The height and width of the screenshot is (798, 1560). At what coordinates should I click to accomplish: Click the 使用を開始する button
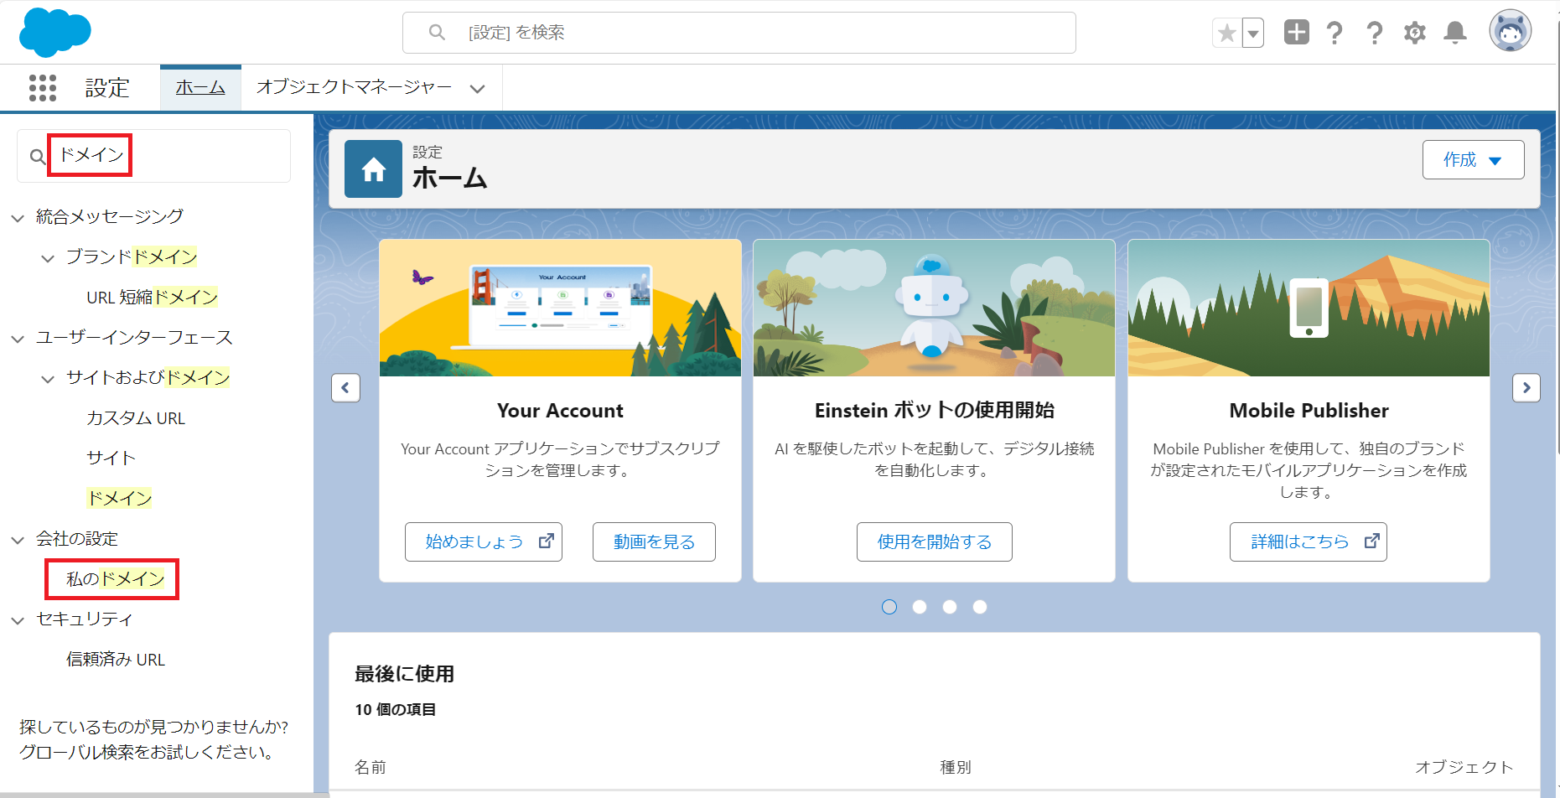click(x=934, y=541)
